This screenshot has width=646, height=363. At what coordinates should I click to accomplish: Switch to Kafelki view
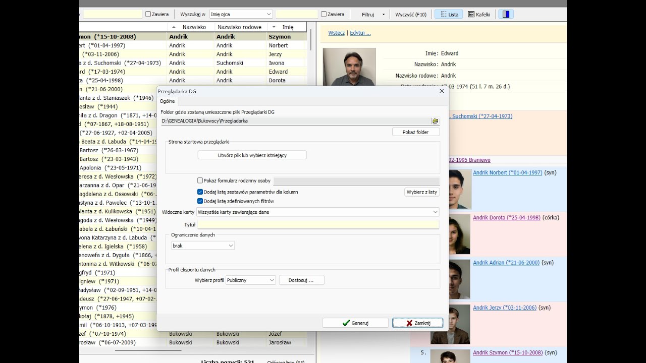click(x=479, y=14)
